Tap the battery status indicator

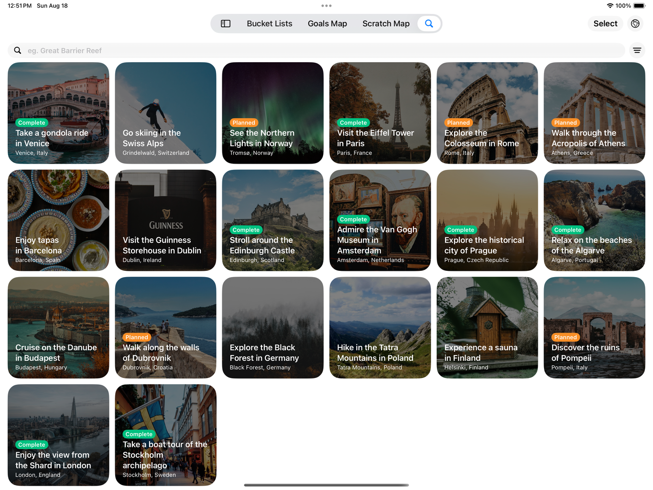639,6
